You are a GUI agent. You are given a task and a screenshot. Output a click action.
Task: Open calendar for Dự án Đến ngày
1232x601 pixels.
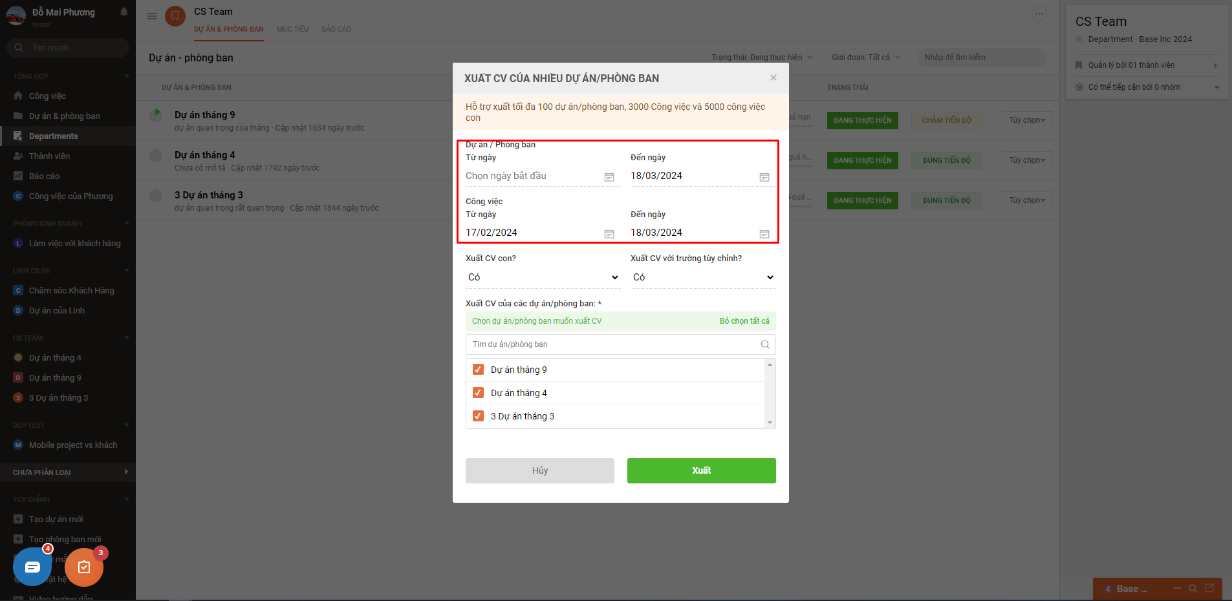click(x=764, y=177)
